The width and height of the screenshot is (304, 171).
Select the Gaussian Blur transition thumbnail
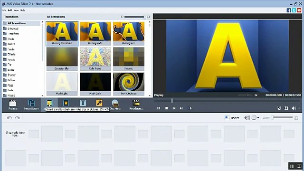pyautogui.click(x=62, y=59)
